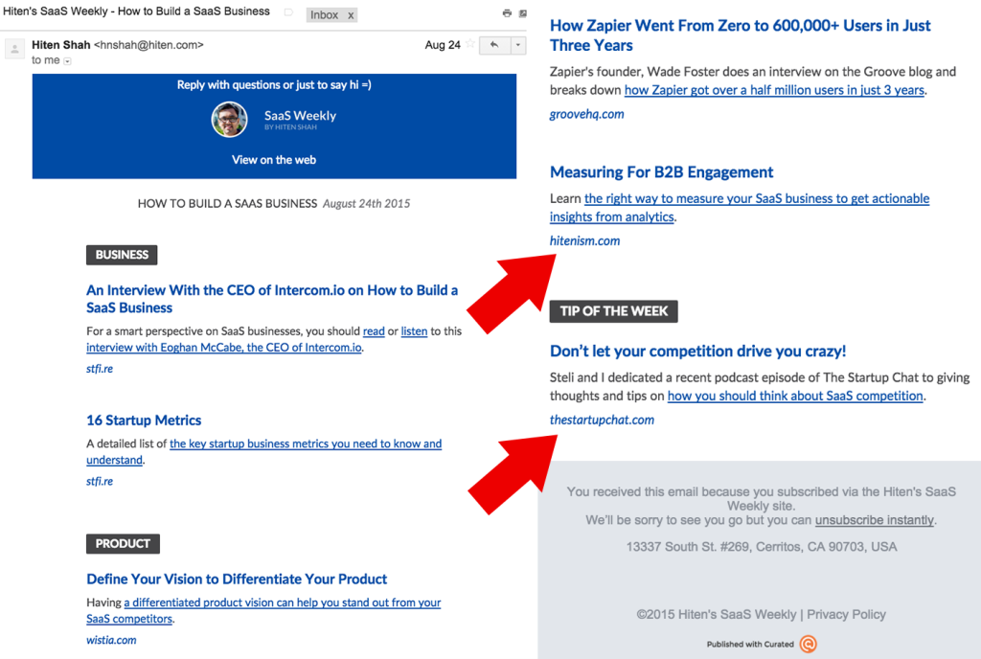Image resolution: width=981 pixels, height=659 pixels.
Task: Click 'Published with Curated' text
Action: pos(750,645)
